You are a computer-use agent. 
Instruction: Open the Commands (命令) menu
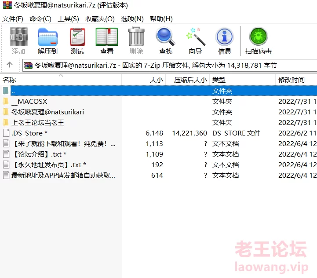coord(40,19)
